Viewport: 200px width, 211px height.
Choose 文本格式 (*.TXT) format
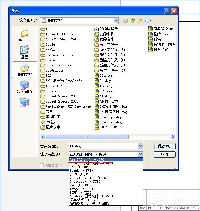click(106, 200)
